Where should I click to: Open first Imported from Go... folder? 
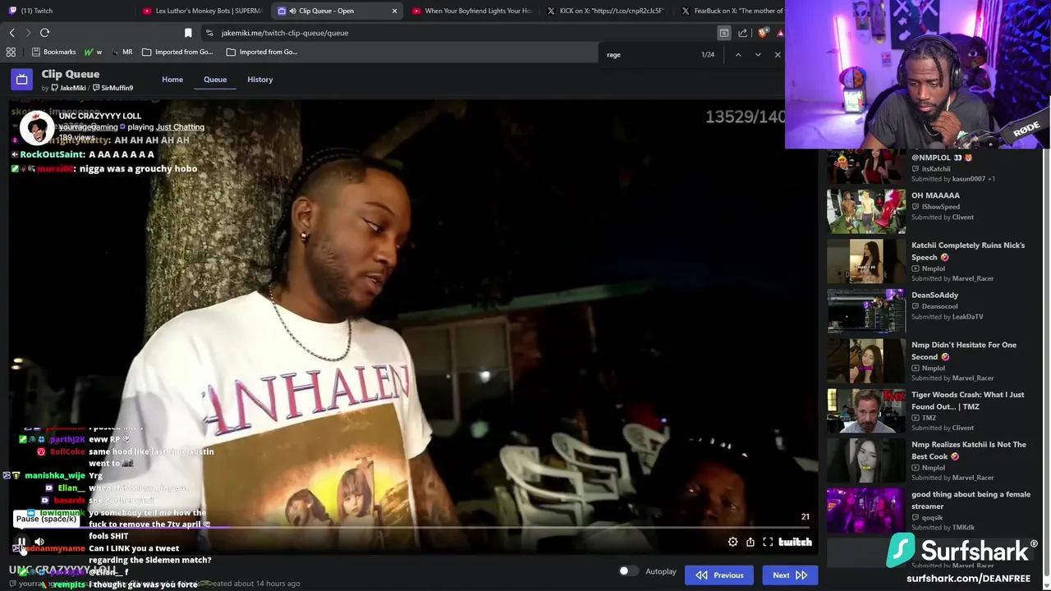[x=177, y=52]
